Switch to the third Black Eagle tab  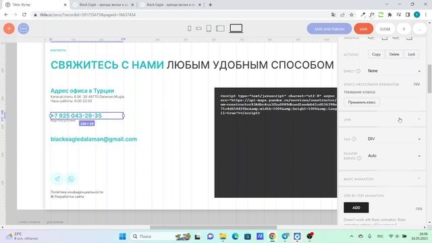[171, 5]
